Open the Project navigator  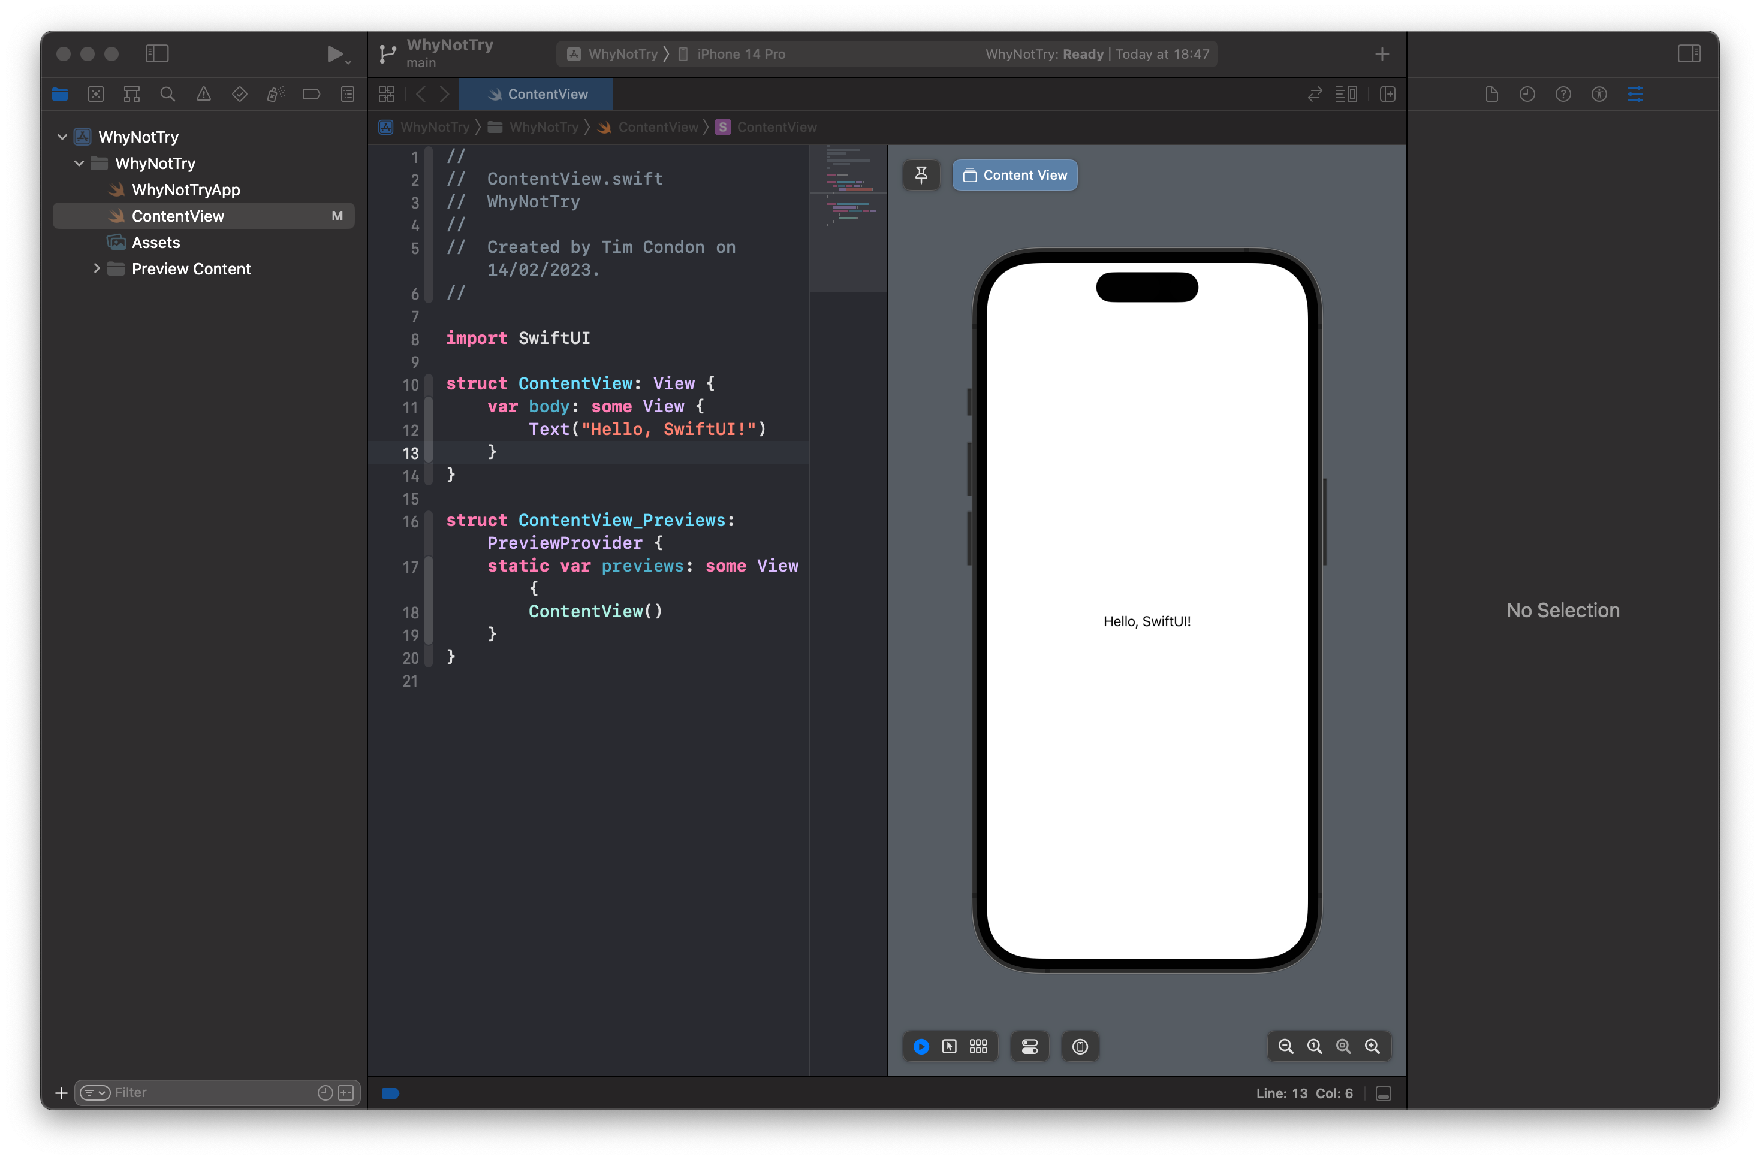coord(60,94)
